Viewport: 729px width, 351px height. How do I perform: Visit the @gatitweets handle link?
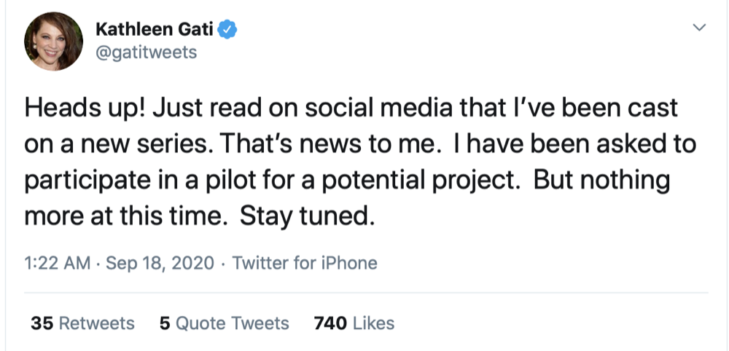coord(146,53)
